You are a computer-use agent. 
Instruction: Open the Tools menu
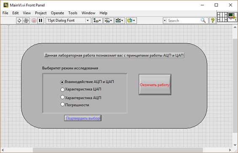click(73, 13)
